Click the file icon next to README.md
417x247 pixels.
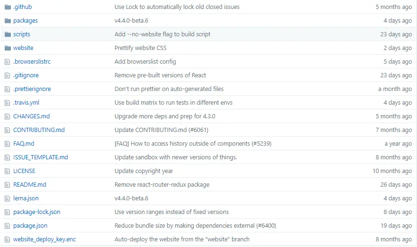coord(7,185)
